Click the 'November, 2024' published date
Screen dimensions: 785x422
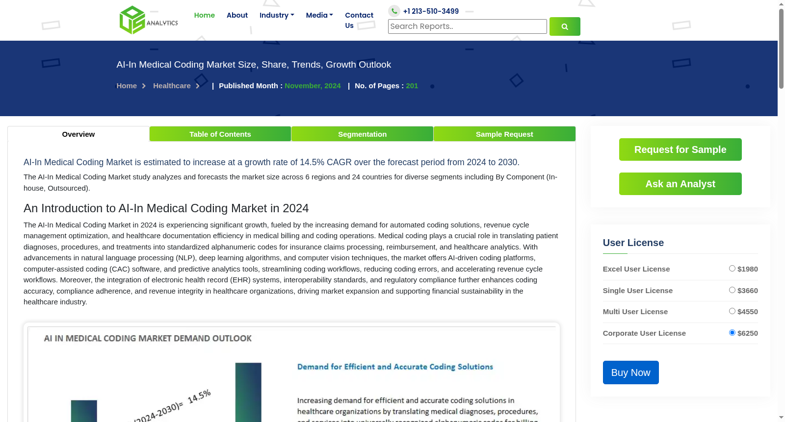point(313,86)
